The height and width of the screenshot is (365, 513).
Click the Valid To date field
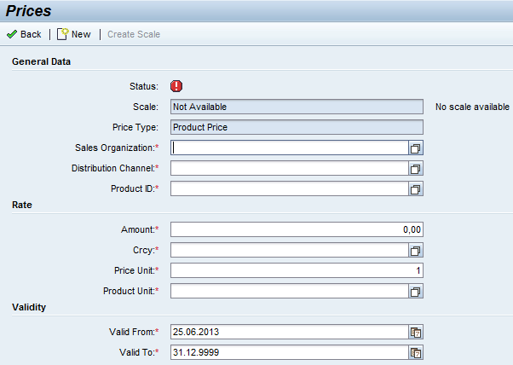click(x=289, y=352)
